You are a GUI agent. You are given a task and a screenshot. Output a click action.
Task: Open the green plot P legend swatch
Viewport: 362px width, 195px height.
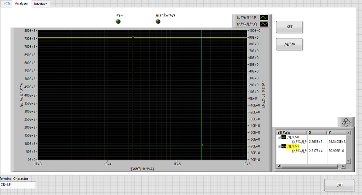pos(264,17)
